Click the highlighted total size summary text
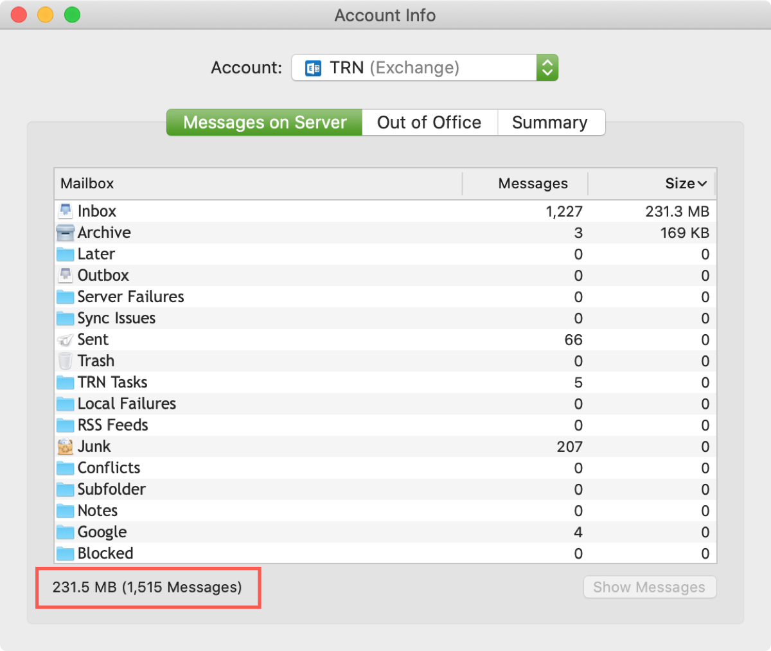The width and height of the screenshot is (771, 651). 148,587
